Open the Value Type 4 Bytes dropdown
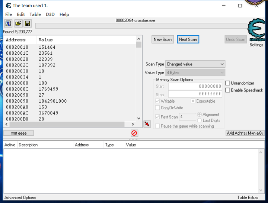The height and width of the screenshot is (203, 268). (195, 72)
